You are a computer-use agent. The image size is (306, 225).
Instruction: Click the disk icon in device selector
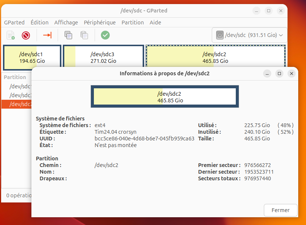[x=220, y=35]
